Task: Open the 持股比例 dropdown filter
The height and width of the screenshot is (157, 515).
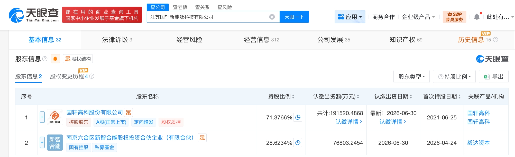Action: coord(454,77)
